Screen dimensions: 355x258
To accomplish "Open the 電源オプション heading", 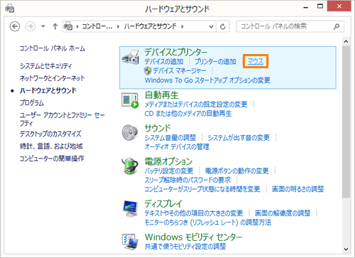I will click(x=168, y=161).
